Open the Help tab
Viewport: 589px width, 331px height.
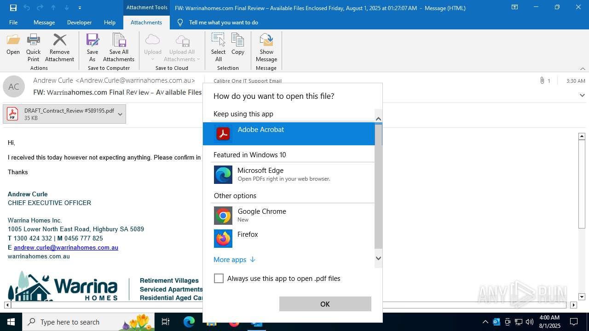coord(110,23)
